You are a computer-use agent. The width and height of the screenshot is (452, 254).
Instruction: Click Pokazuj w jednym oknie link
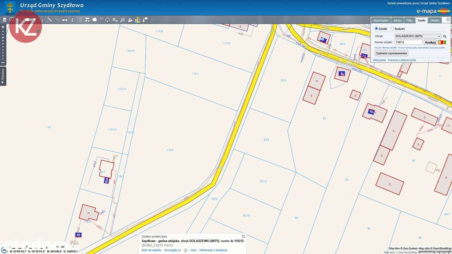(x=402, y=60)
